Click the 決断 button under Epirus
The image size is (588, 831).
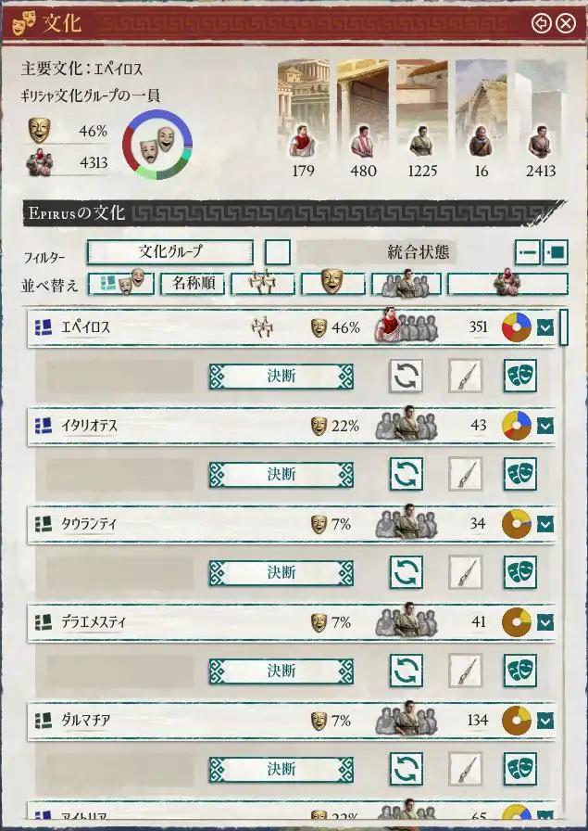pos(281,377)
